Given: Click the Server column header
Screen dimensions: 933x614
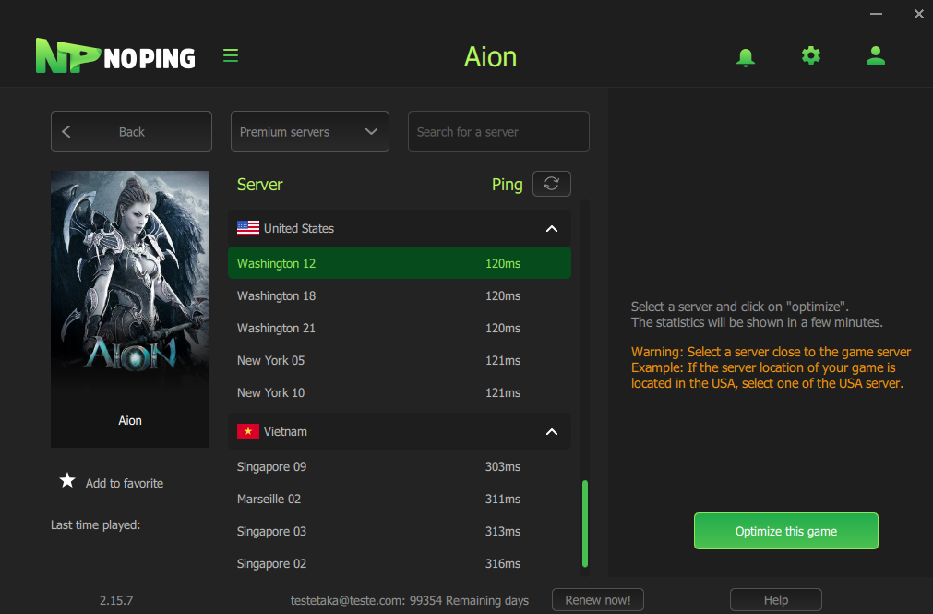Looking at the screenshot, I should [259, 185].
